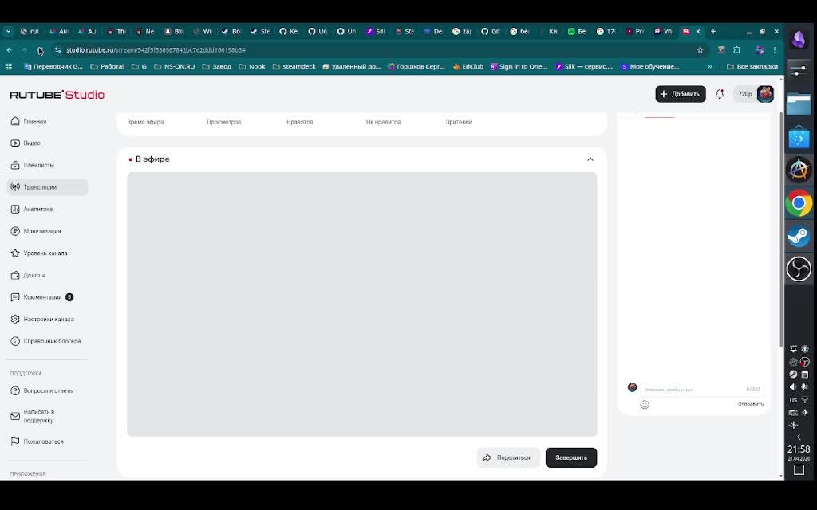Focus the chat message input field

click(701, 389)
